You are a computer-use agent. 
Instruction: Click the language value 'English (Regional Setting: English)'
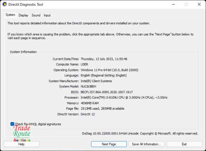click(103, 75)
